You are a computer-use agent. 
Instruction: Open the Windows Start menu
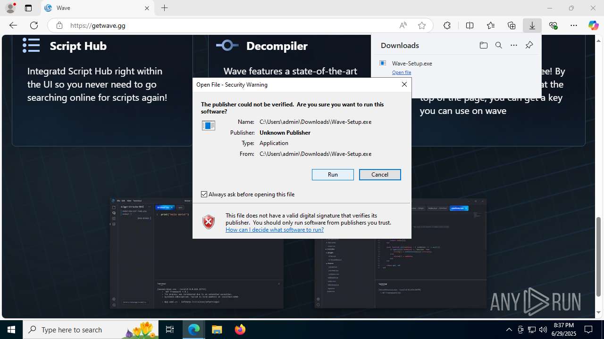[11, 330]
